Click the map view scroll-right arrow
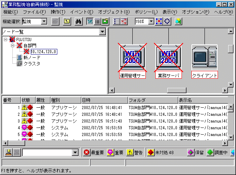236x175 pixels. (225, 90)
